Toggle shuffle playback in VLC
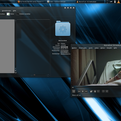Viewport: 121px width, 121px height. [x=107, y=91]
